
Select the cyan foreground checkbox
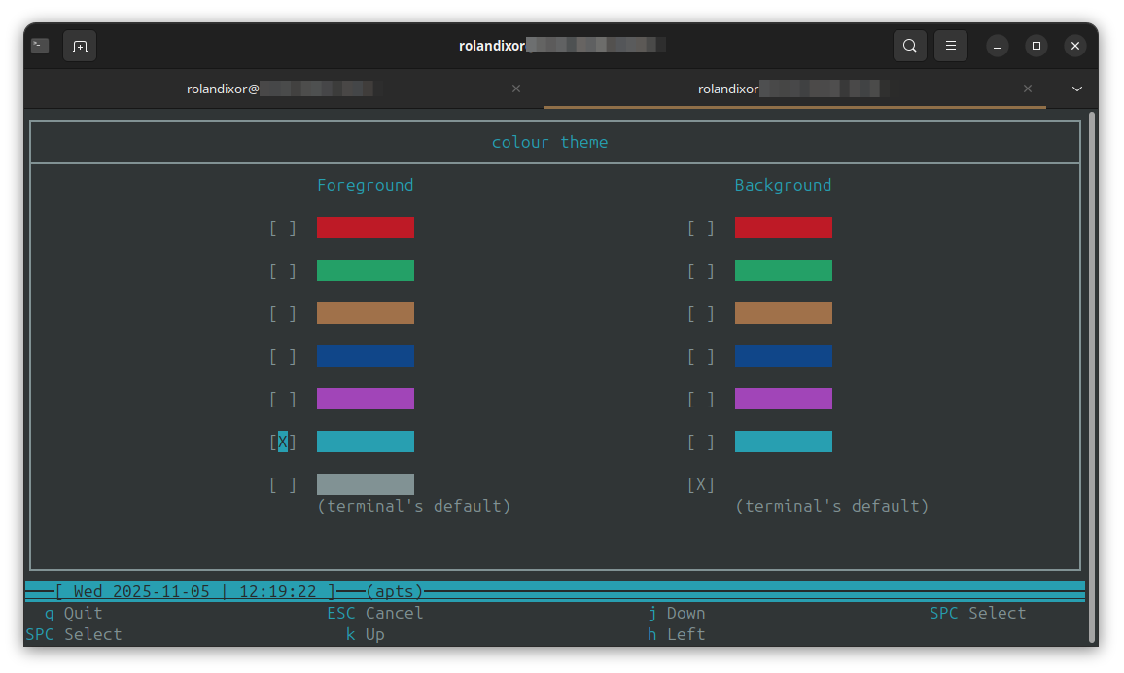pyautogui.click(x=282, y=442)
